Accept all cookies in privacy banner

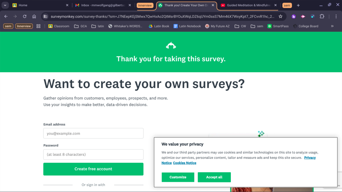[214, 177]
